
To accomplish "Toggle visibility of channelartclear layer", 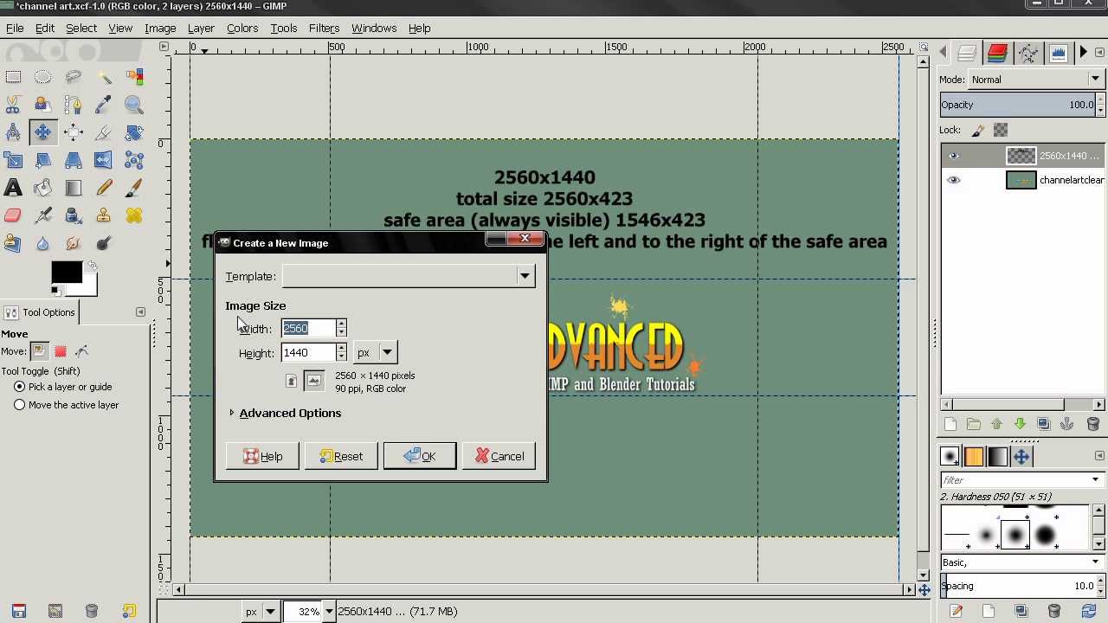I will click(954, 180).
